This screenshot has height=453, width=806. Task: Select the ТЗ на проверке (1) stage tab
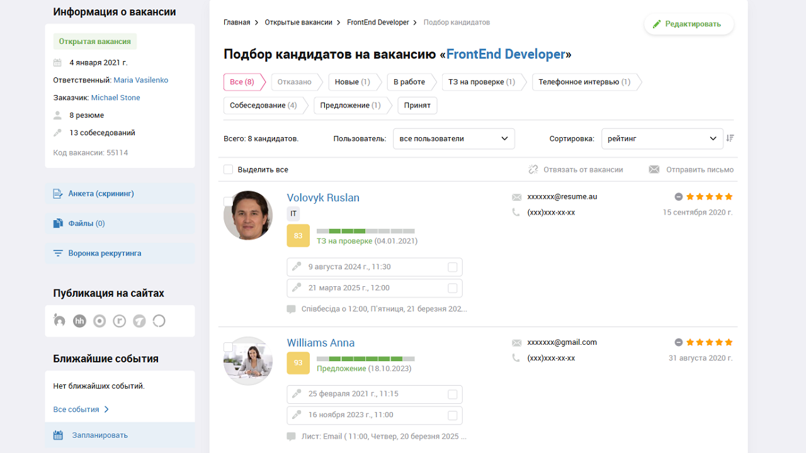tap(482, 82)
